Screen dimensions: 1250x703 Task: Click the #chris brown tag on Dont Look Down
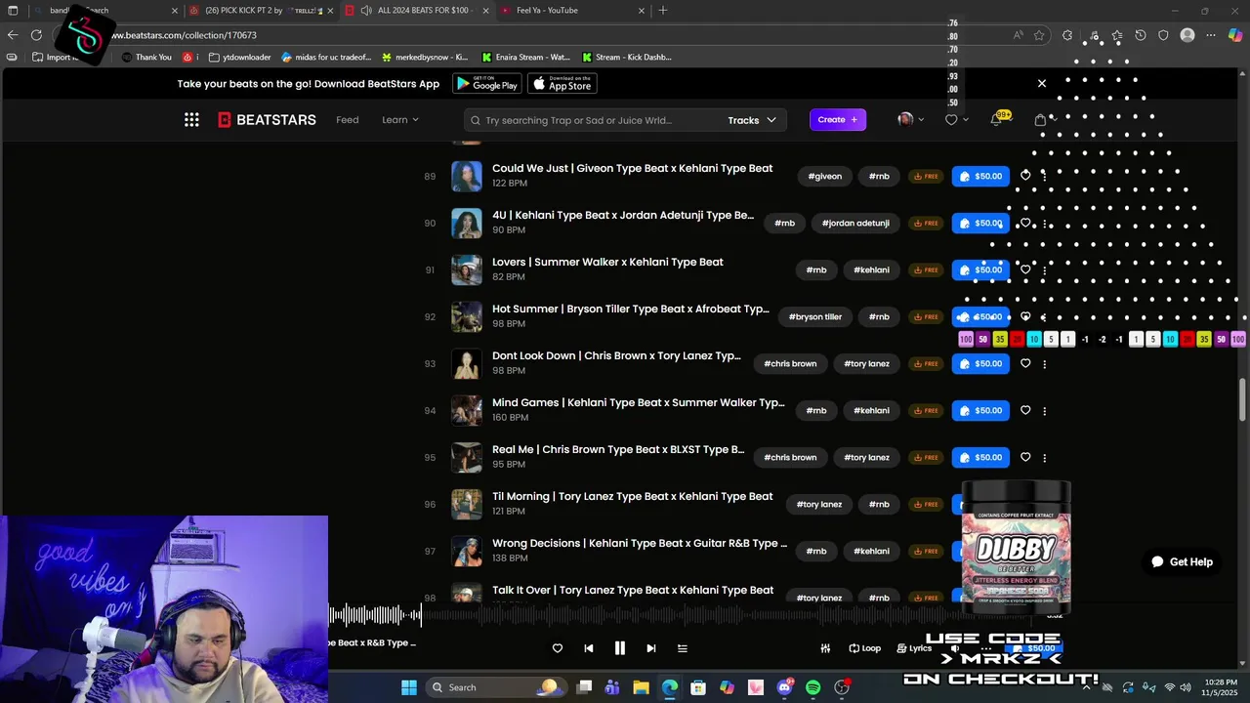tap(790, 363)
